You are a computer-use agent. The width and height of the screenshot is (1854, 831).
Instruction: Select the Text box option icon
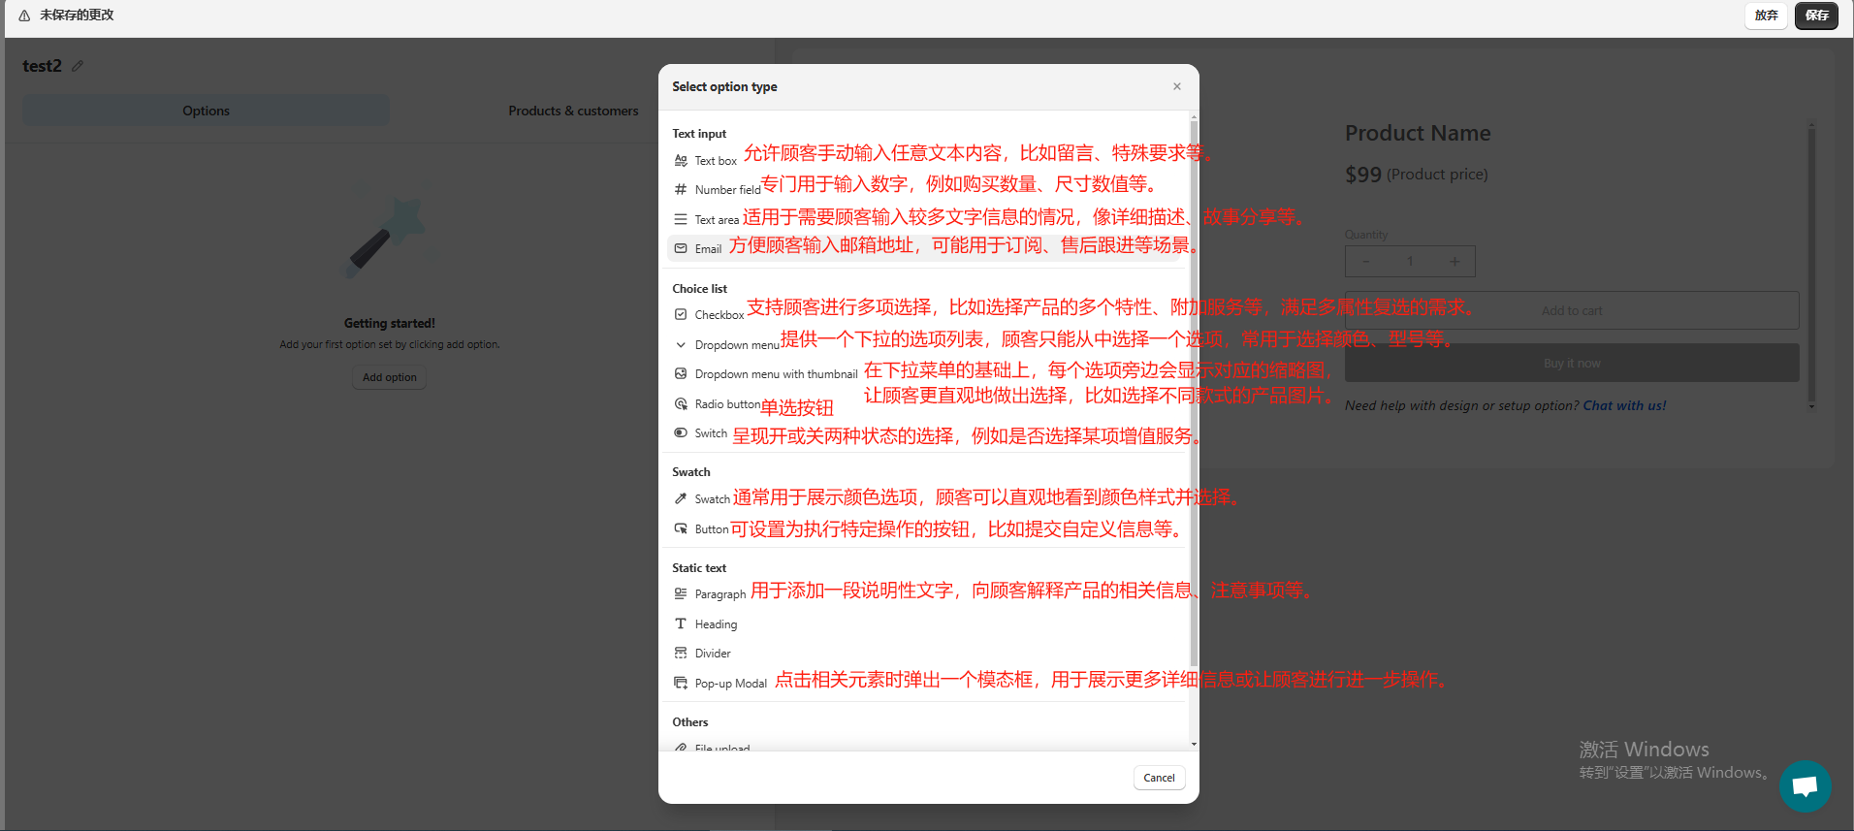(x=681, y=160)
